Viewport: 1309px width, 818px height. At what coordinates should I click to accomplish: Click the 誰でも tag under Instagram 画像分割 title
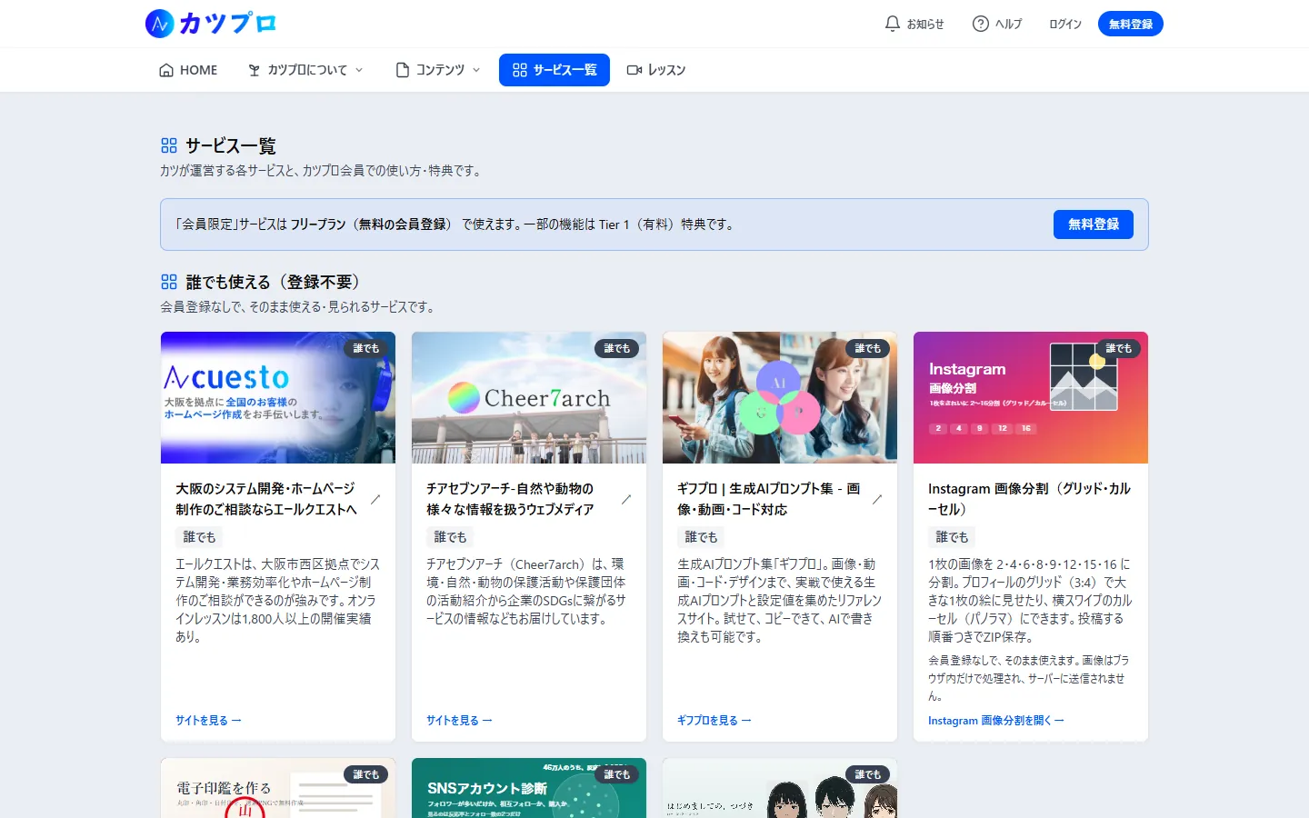952,537
